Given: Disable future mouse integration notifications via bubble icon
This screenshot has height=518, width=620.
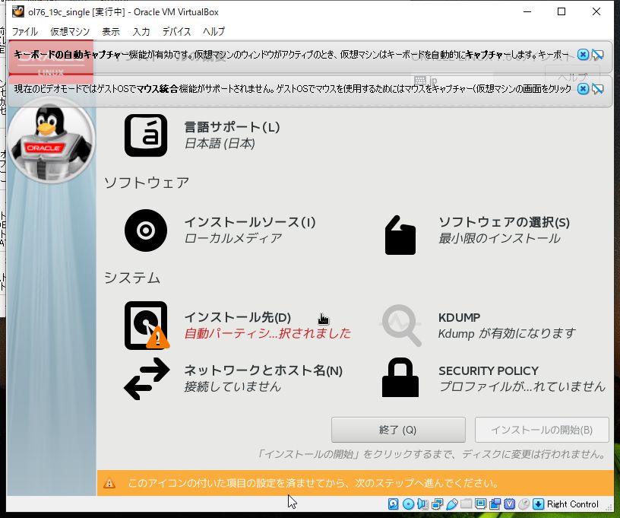Looking at the screenshot, I should point(598,88).
